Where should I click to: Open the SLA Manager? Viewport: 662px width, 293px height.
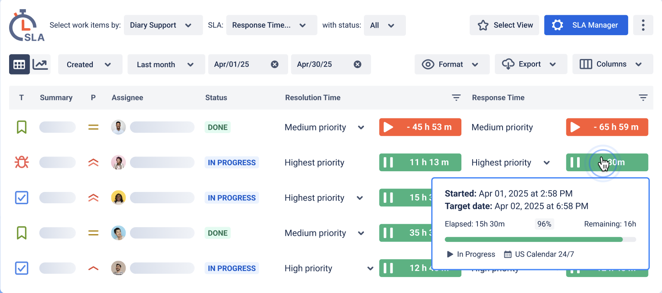[586, 25]
